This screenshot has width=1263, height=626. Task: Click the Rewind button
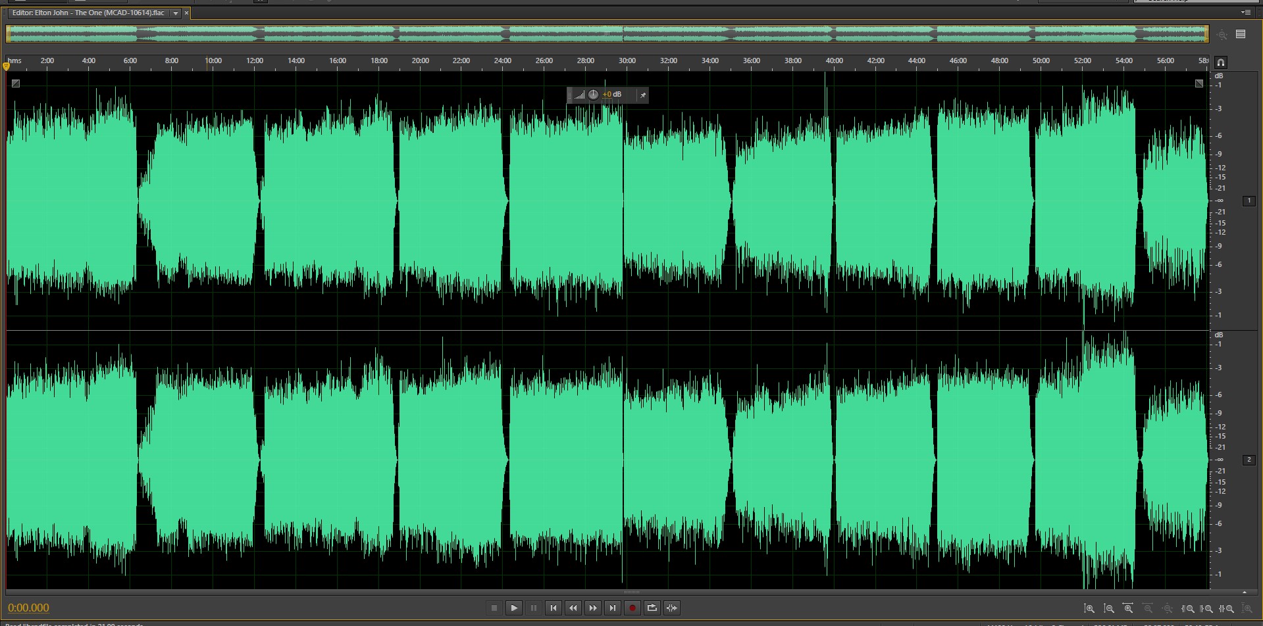tap(573, 608)
